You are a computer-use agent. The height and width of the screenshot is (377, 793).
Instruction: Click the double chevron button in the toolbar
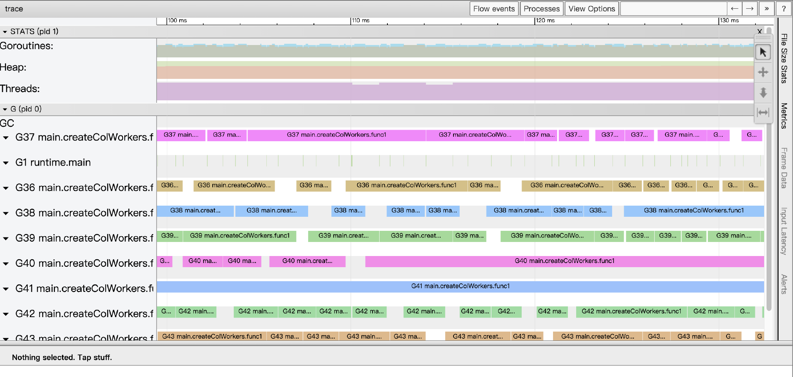767,9
